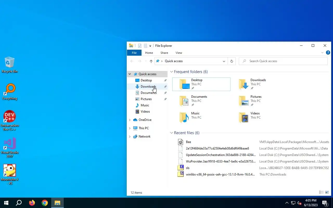Collapse the Quick access tree node
The width and height of the screenshot is (333, 208).
[130, 74]
